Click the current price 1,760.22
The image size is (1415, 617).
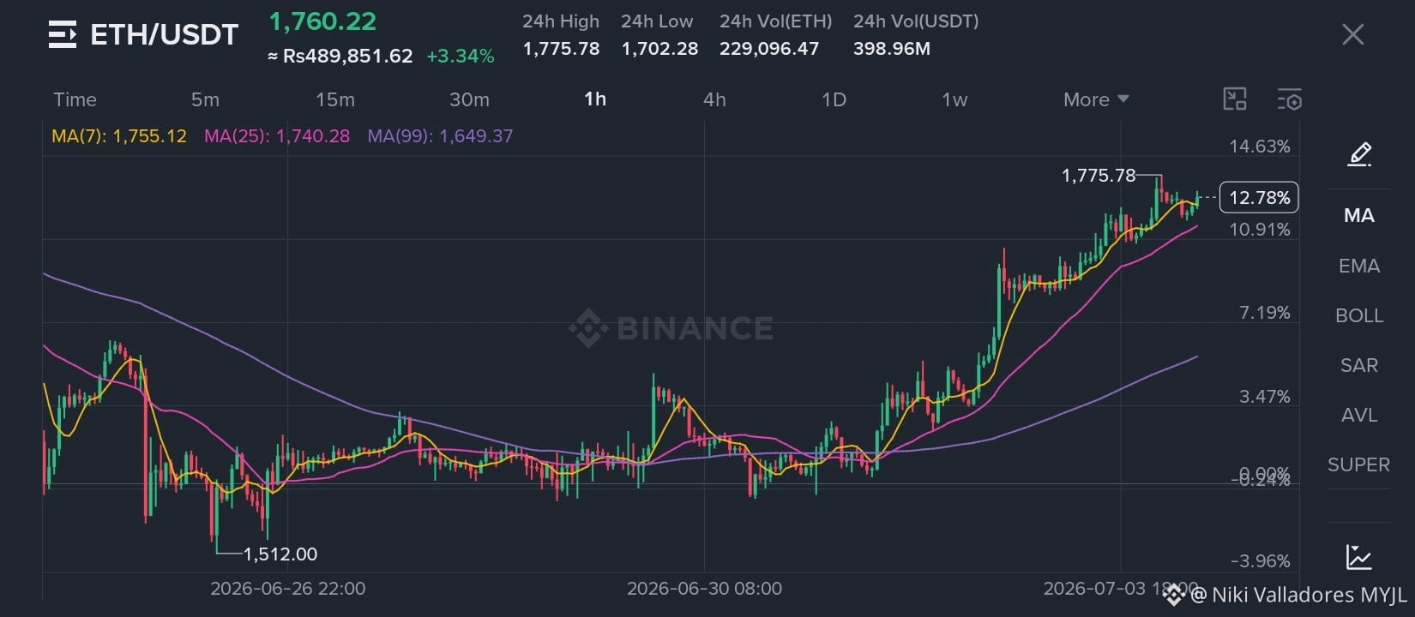point(322,21)
